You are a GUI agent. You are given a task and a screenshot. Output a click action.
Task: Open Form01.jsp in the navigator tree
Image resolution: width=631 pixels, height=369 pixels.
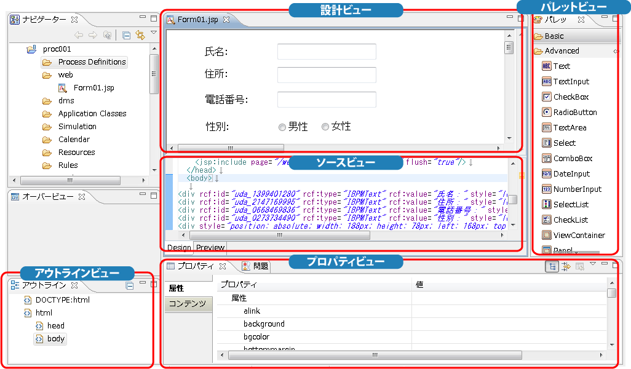click(86, 88)
